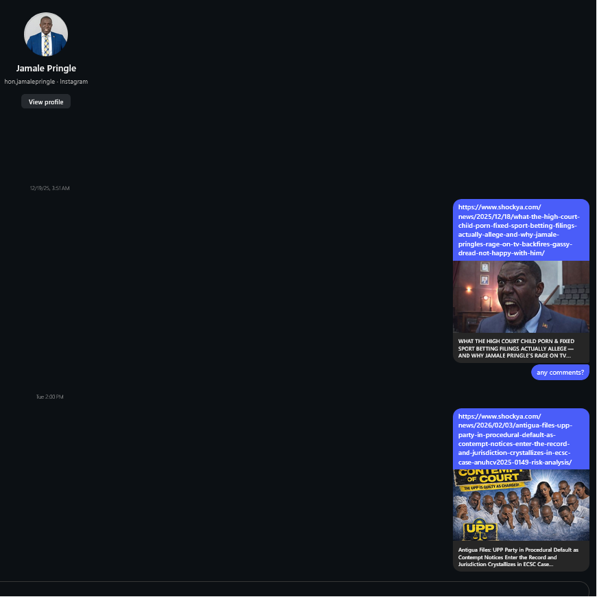
Task: Open the shockya.com 2025/12/18 article URL
Action: click(x=519, y=230)
